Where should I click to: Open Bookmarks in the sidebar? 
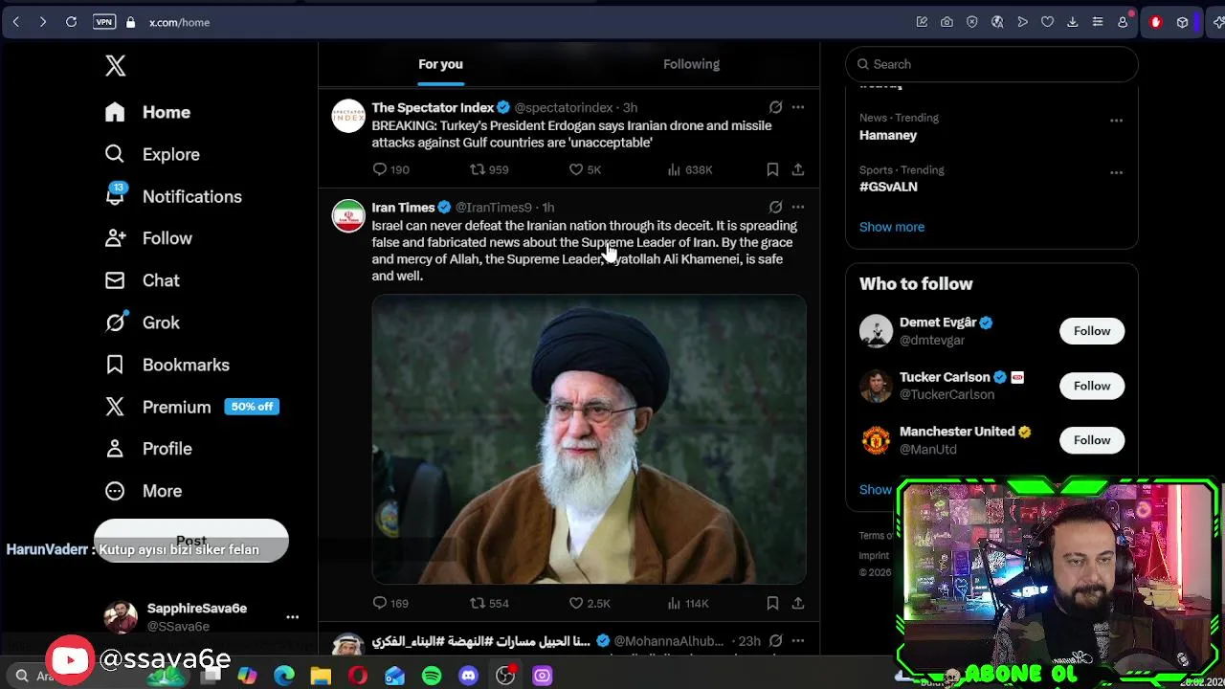pos(167,365)
